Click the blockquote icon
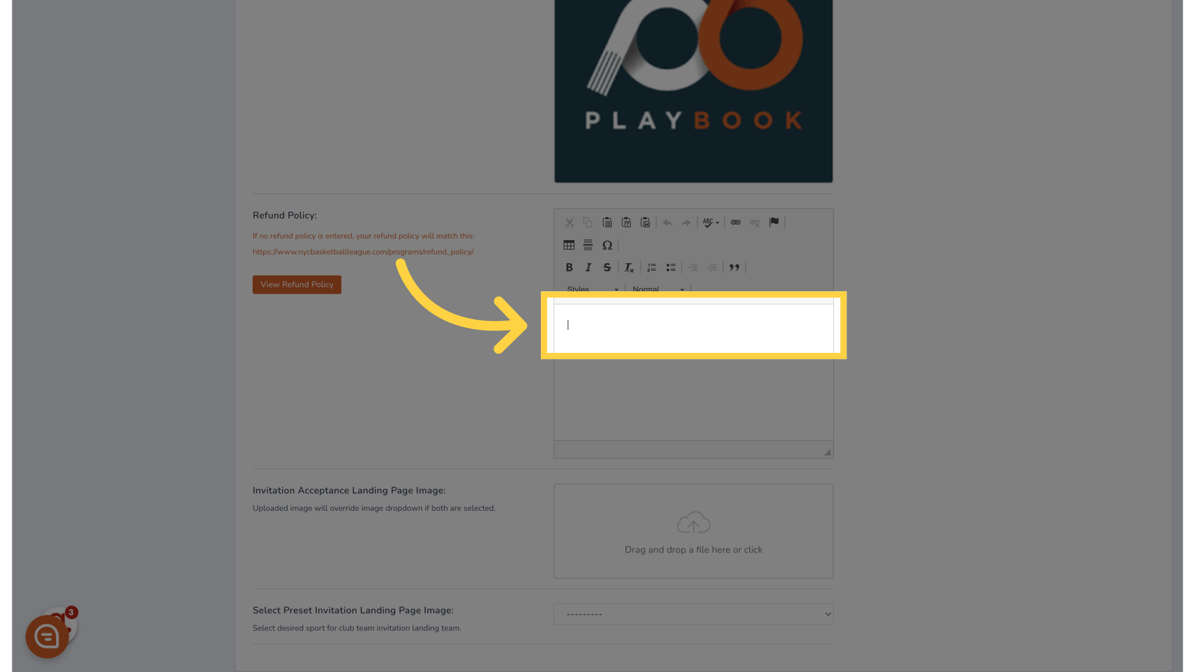The width and height of the screenshot is (1195, 672). [x=734, y=268]
